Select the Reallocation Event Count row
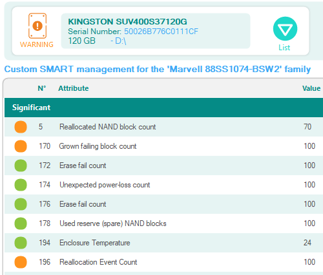Viewport: 323px width, 275px height. 163,262
